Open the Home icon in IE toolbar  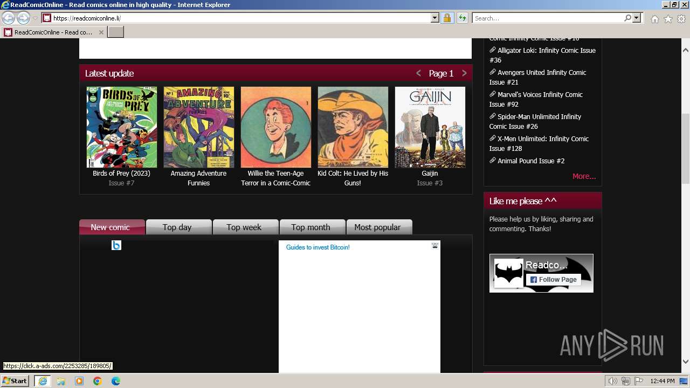pos(654,19)
